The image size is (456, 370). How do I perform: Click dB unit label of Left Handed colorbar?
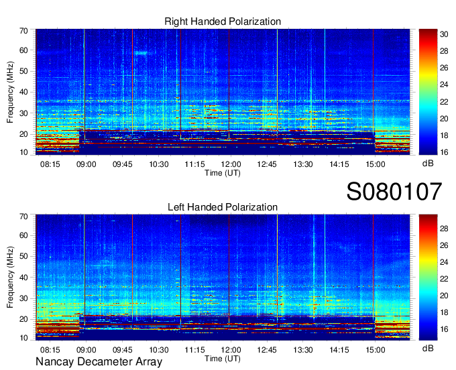428,348
